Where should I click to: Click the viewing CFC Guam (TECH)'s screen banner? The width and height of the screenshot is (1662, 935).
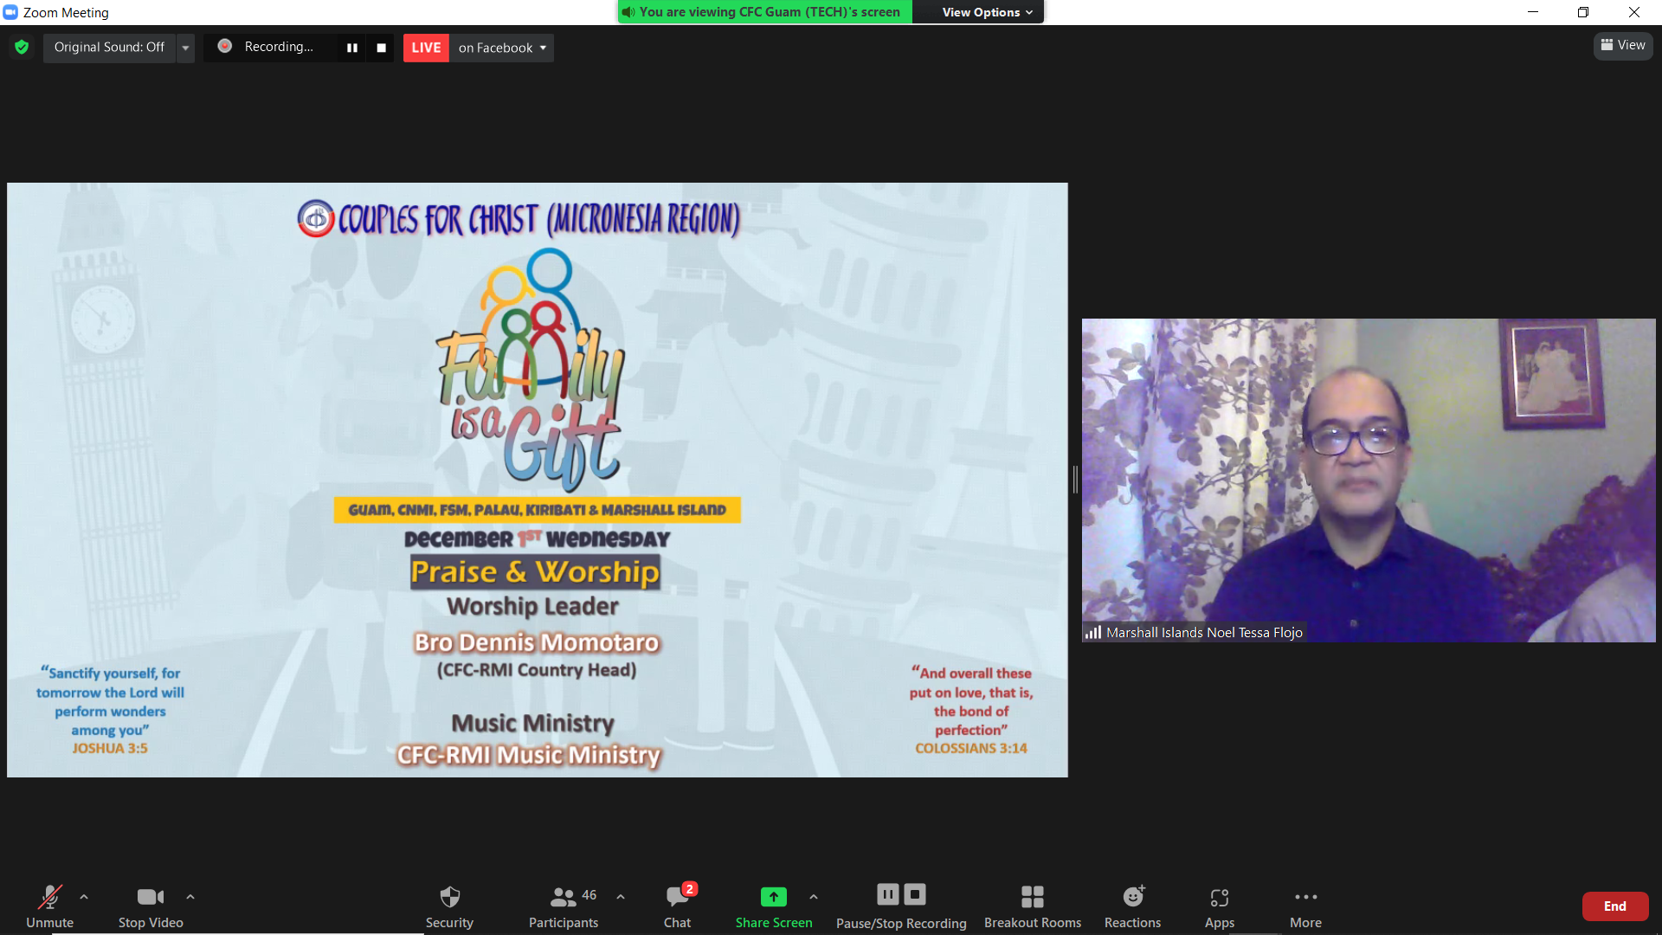[x=765, y=12]
